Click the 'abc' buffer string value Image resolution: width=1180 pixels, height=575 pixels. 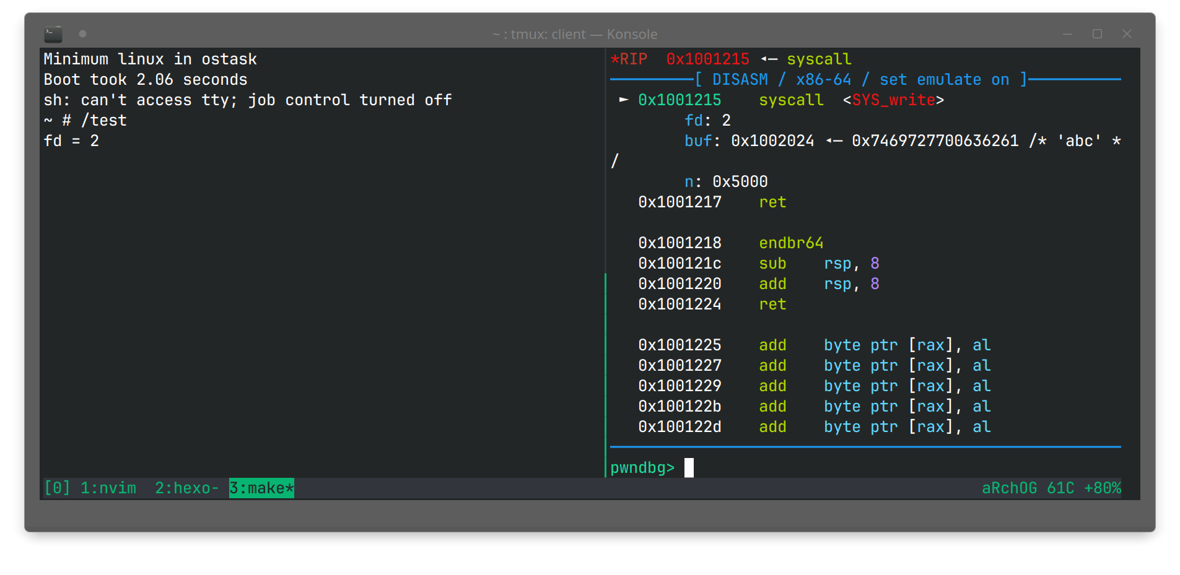[x=1080, y=141]
